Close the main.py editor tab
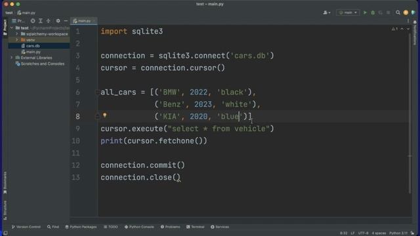 point(94,21)
